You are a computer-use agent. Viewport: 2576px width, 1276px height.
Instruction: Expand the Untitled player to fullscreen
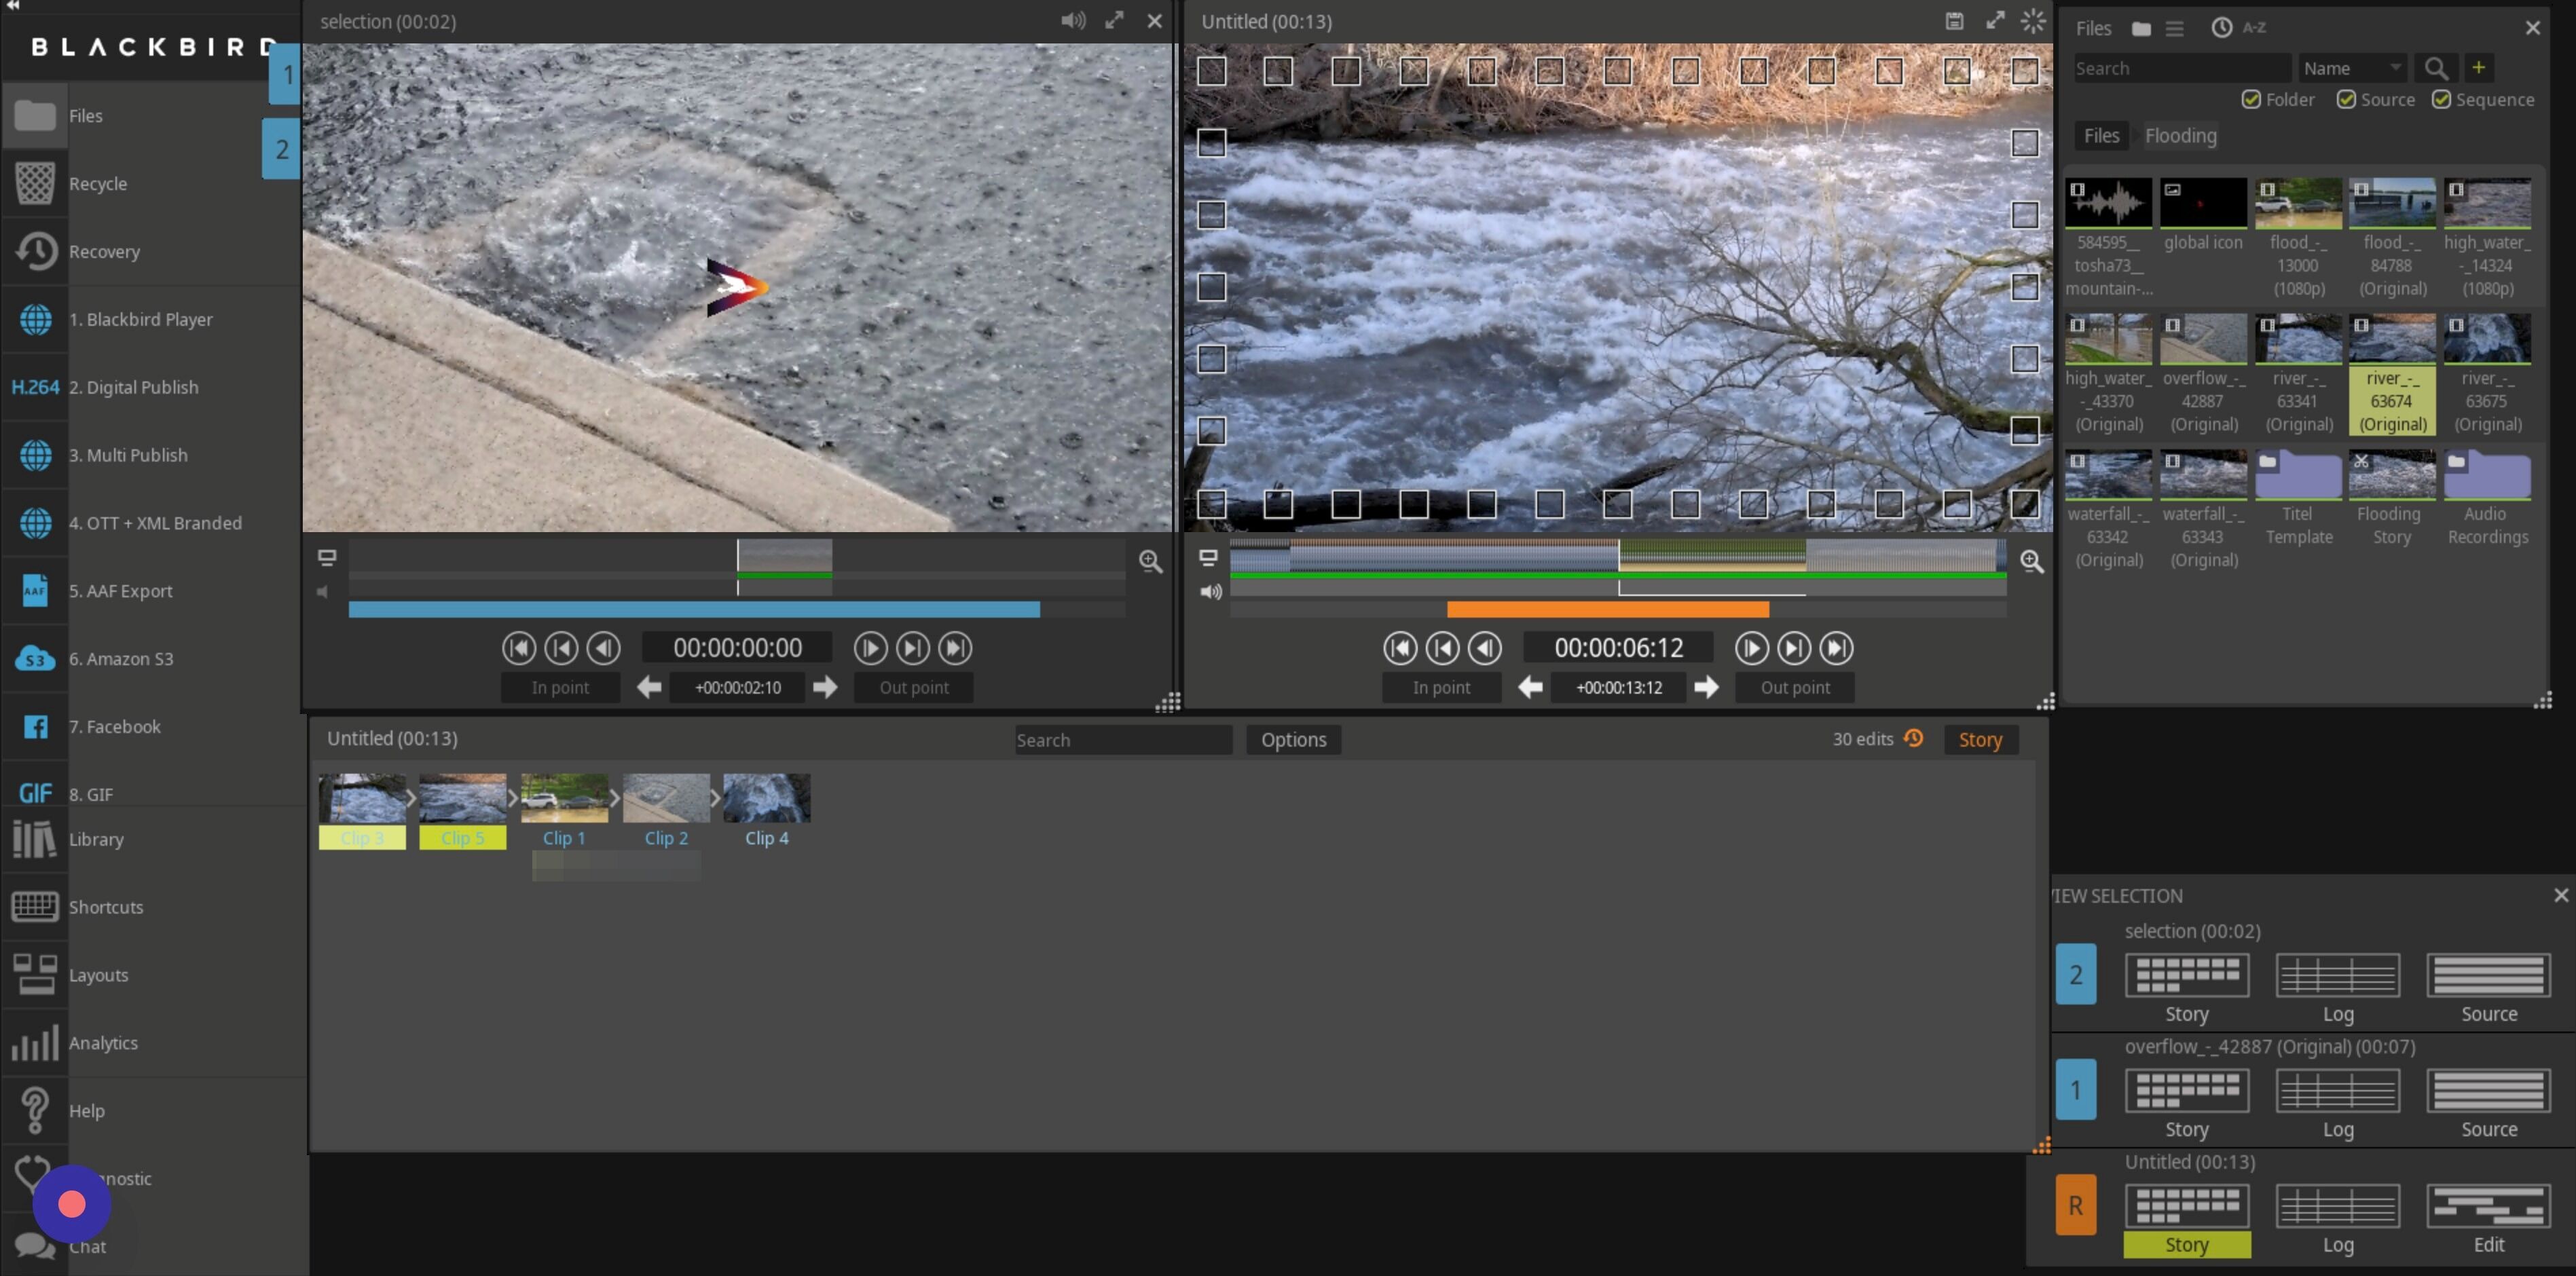click(x=1995, y=21)
